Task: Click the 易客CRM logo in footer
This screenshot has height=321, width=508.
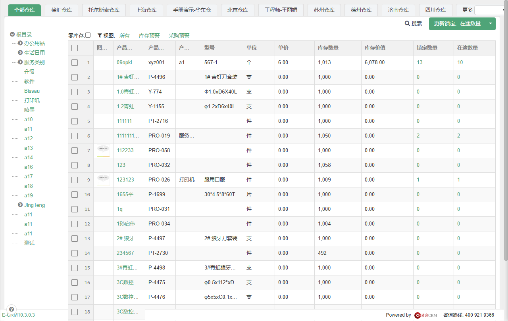Action: tap(425, 315)
